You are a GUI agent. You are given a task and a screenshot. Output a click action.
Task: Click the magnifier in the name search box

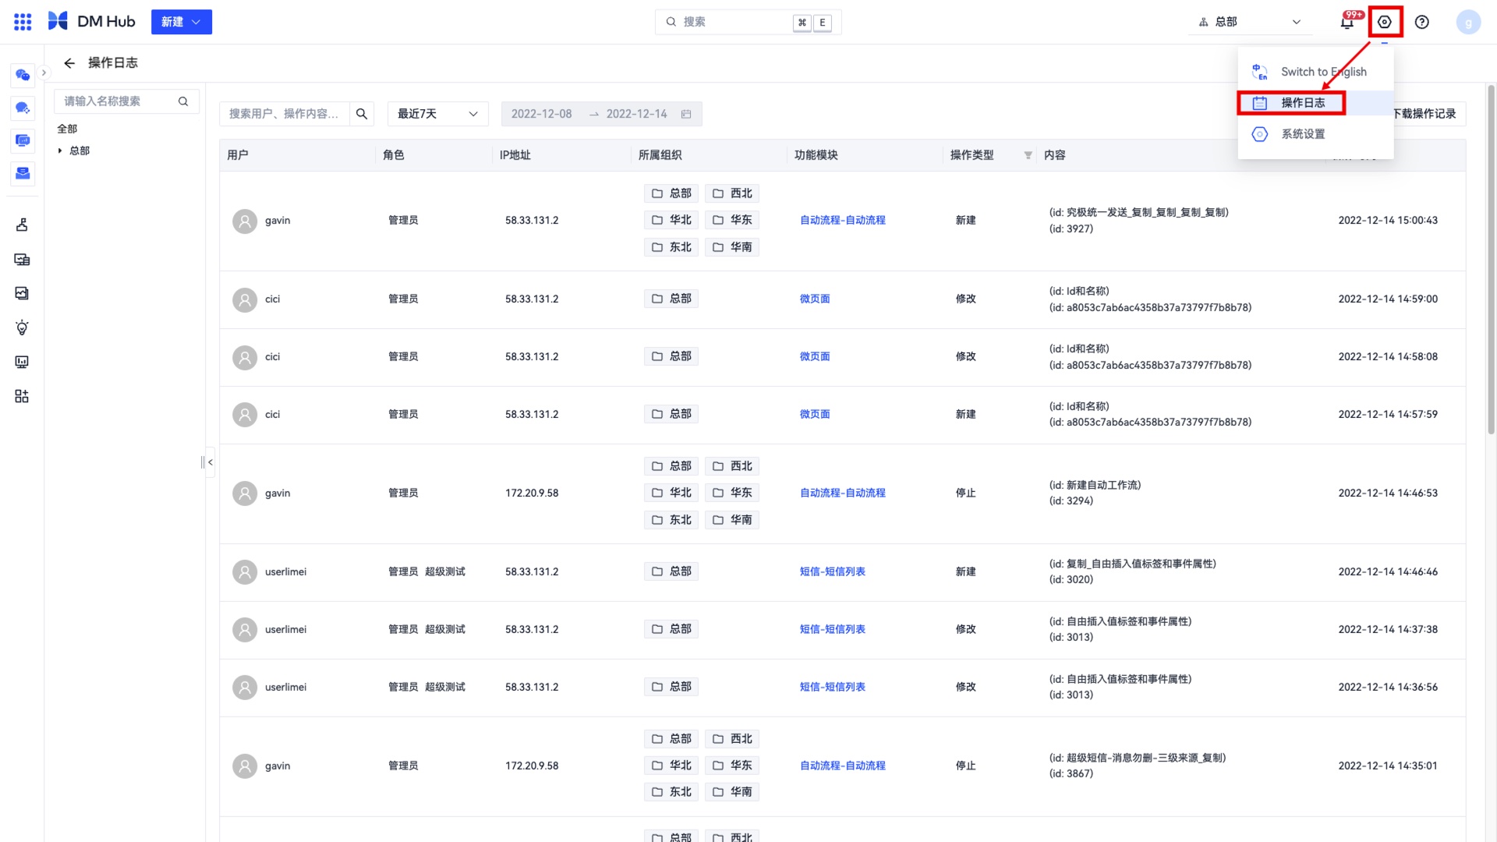[183, 101]
